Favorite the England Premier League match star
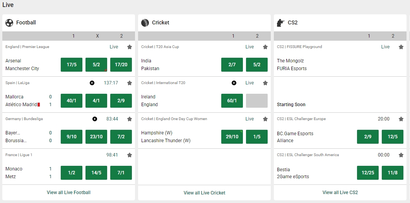This screenshot has width=410, height=203. [130, 47]
